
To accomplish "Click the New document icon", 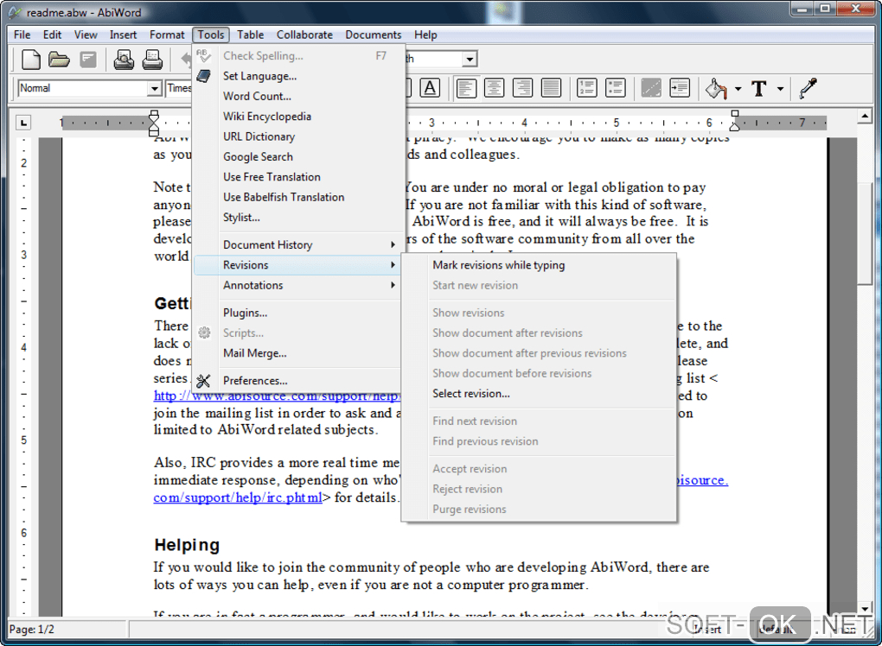I will tap(31, 59).
